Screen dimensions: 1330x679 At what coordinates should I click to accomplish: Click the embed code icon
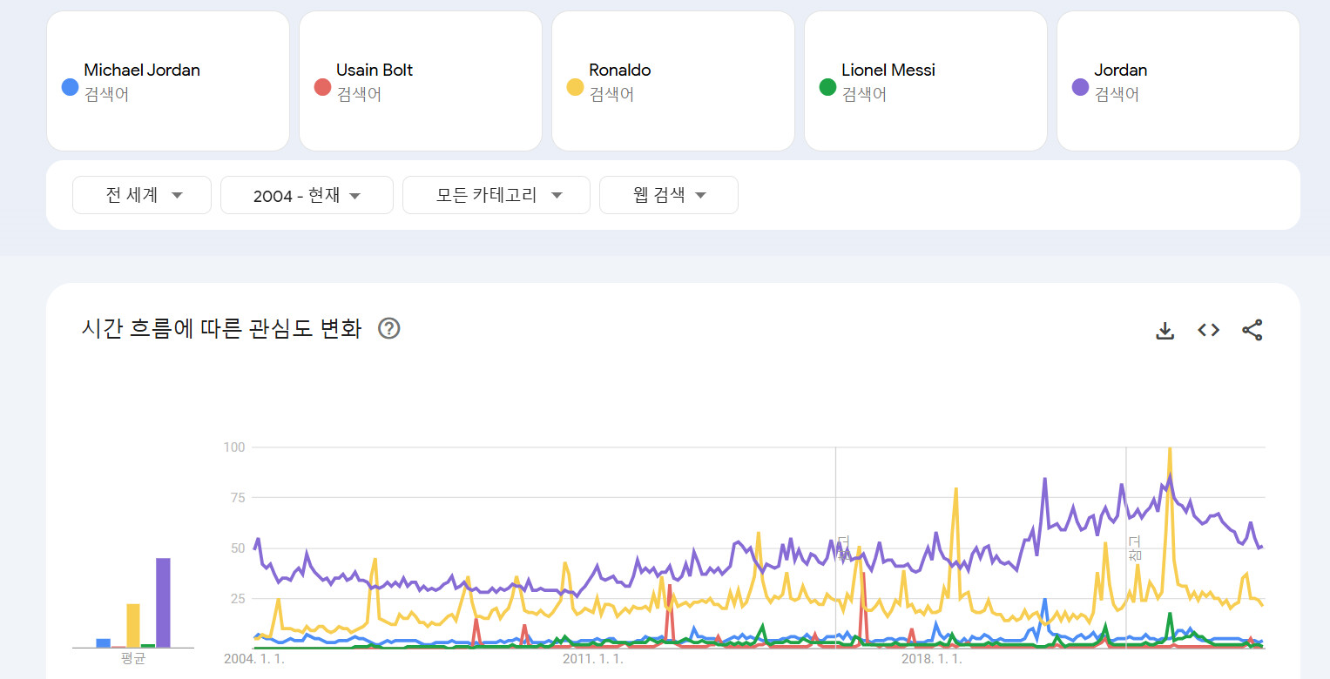coord(1208,330)
